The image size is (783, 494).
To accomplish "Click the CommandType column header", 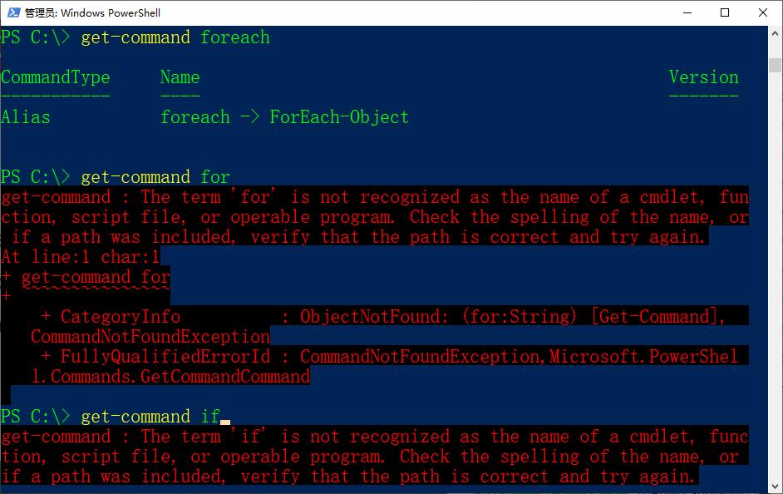I will coord(56,77).
